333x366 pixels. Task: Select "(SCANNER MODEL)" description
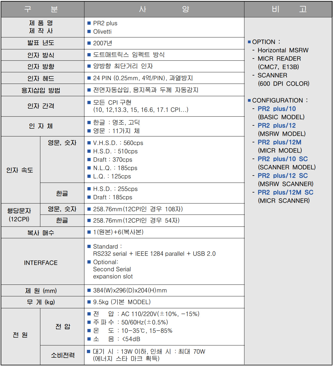tap(287, 167)
